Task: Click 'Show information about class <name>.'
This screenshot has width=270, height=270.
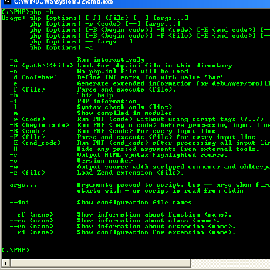Action: (148, 221)
